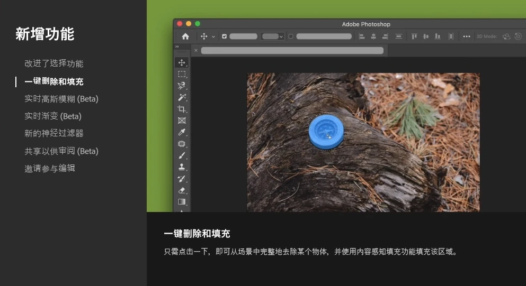The image size is (526, 286).
Task: Click Move tool icon in options bar
Action: pyautogui.click(x=203, y=36)
